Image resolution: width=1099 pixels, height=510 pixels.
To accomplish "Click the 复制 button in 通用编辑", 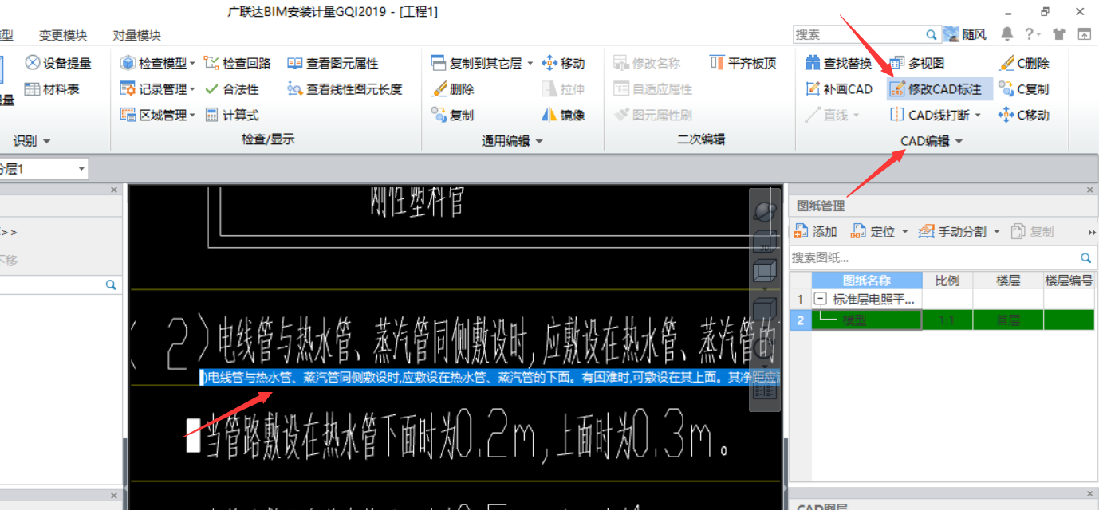I will point(453,115).
